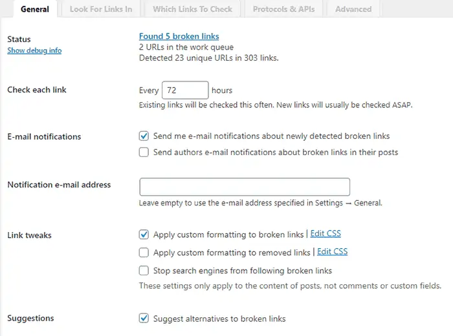Image resolution: width=453 pixels, height=336 pixels.
Task: Disable e-mail notifications about newly detected broken links
Action: pyautogui.click(x=144, y=136)
